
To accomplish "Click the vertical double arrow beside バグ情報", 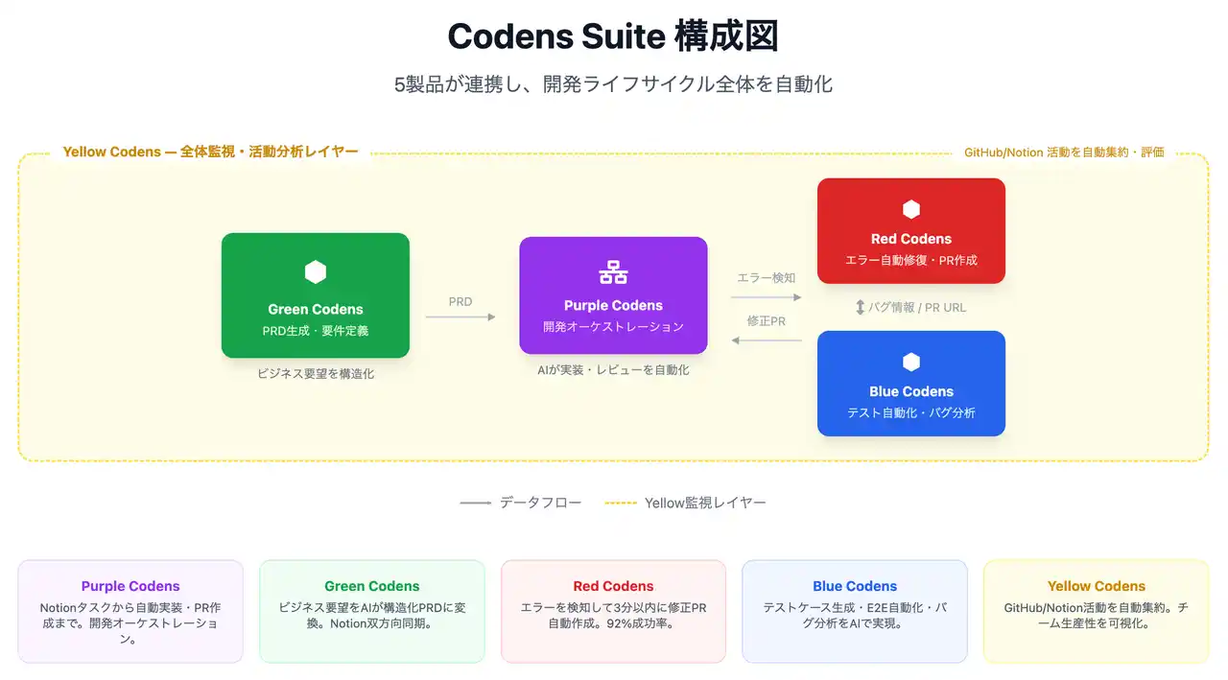I will [861, 308].
